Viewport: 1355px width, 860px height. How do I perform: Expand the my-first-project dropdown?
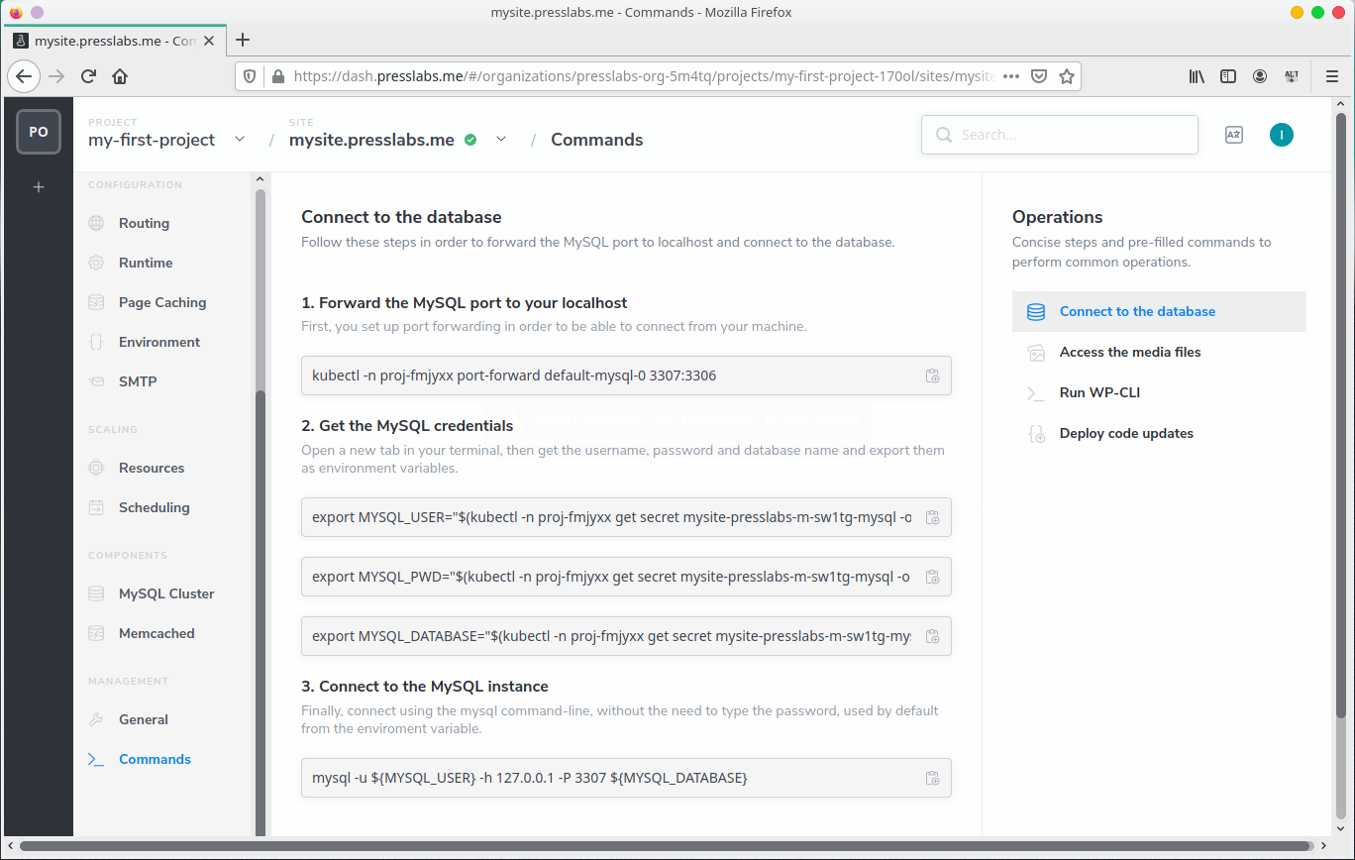[240, 140]
